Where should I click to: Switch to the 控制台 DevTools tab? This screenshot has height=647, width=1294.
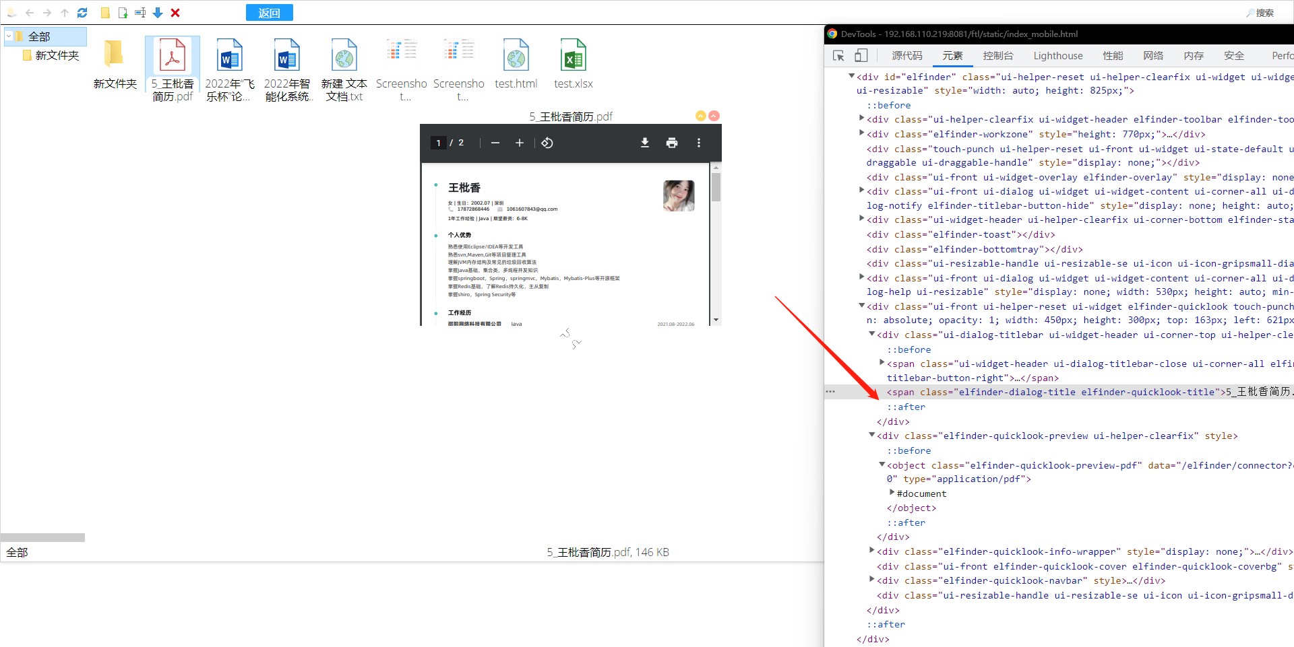coord(998,56)
